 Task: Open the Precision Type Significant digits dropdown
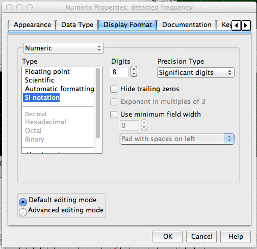click(196, 73)
